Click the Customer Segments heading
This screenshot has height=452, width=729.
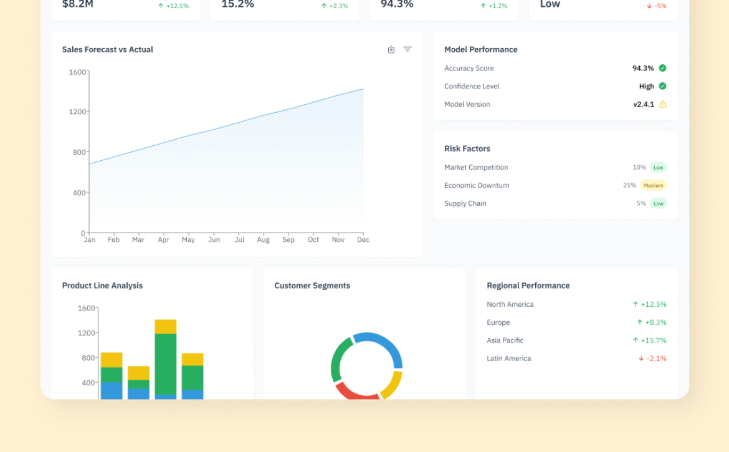[312, 286]
